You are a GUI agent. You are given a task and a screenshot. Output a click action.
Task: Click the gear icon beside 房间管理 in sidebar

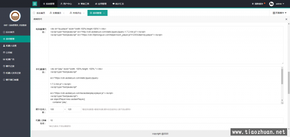pyautogui.click(x=4, y=39)
